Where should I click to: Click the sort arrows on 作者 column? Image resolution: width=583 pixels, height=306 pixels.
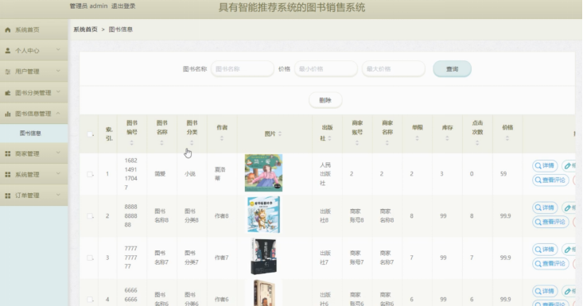(222, 138)
